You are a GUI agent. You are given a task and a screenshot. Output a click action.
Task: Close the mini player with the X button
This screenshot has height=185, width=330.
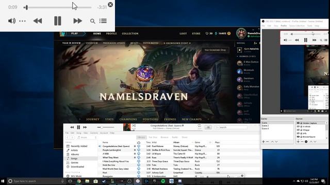click(x=110, y=5)
